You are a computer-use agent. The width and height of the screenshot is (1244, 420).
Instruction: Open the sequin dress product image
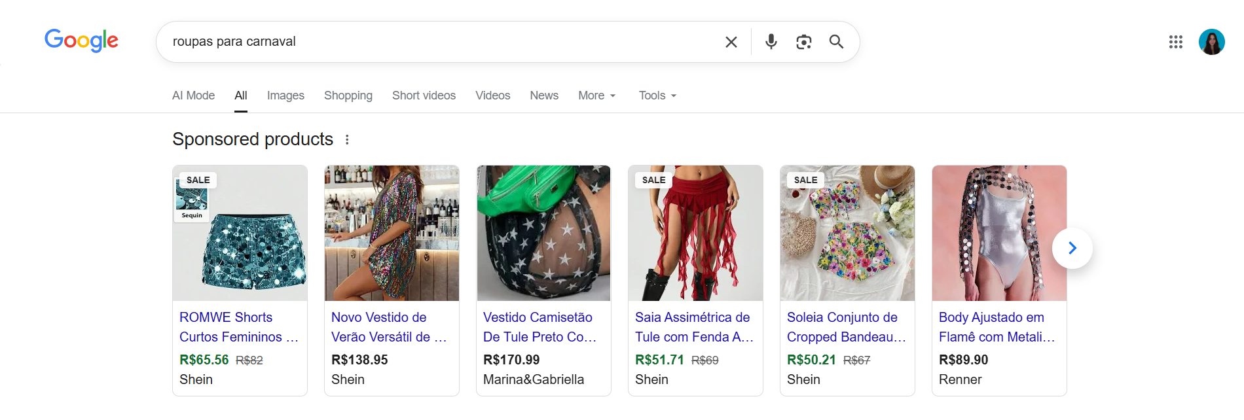392,233
